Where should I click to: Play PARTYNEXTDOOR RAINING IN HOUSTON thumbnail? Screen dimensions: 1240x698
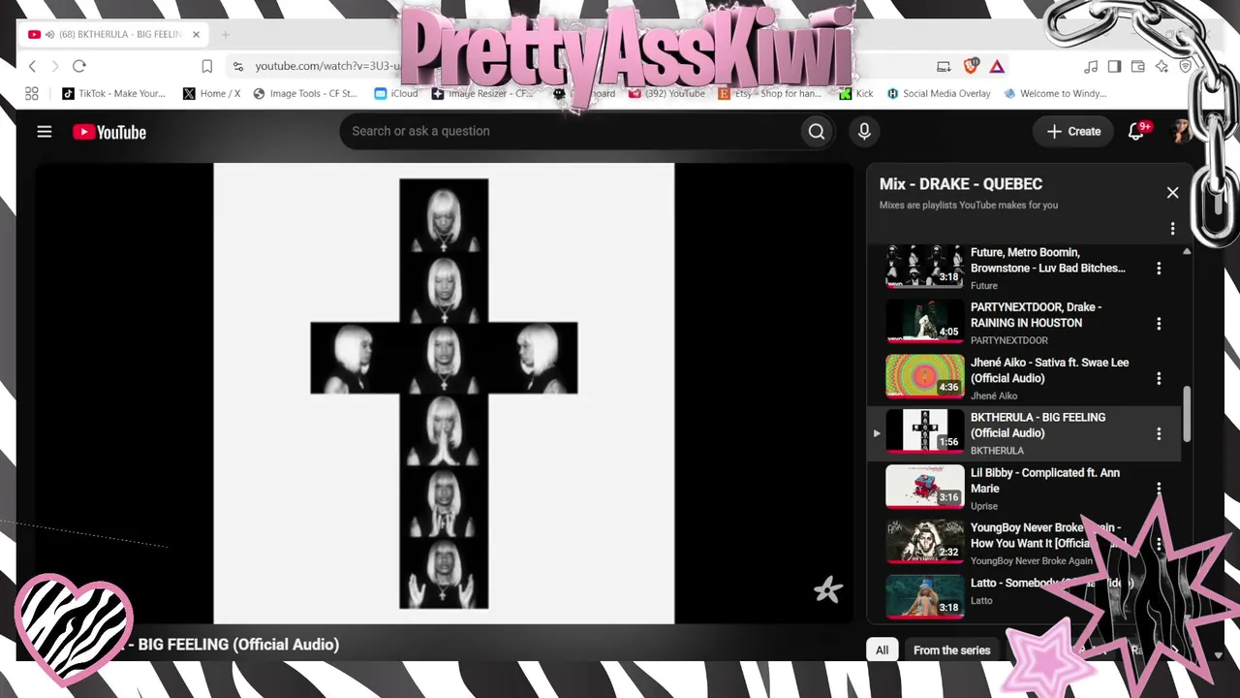click(925, 322)
